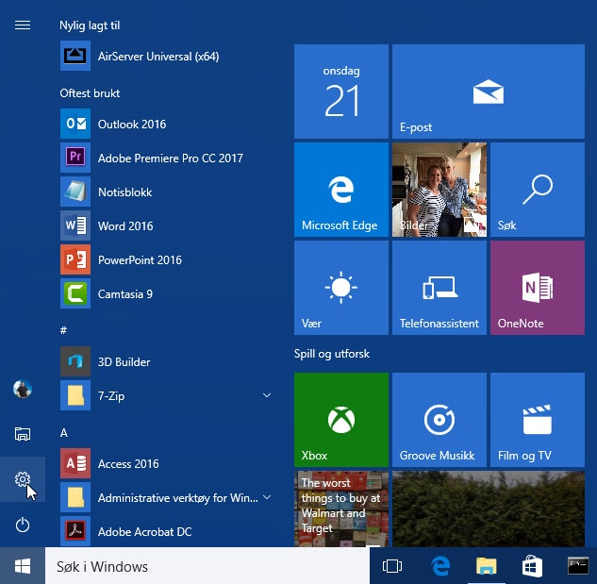Jump to letter A section header
This screenshot has height=584, width=597.
pos(64,432)
